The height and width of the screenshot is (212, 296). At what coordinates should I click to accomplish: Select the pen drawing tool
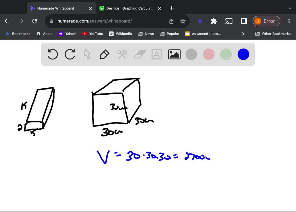coord(104,54)
